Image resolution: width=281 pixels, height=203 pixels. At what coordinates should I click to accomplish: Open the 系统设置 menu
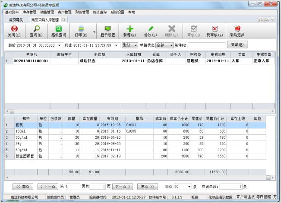point(117,12)
